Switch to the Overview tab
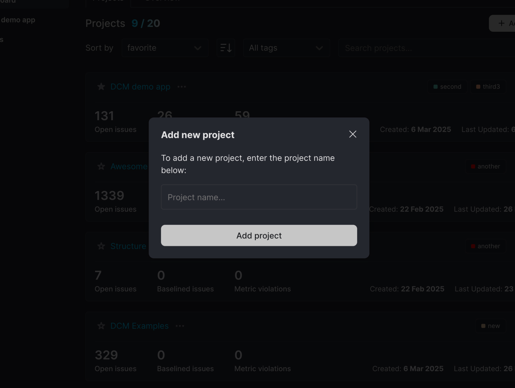The height and width of the screenshot is (388, 515). coord(162,1)
